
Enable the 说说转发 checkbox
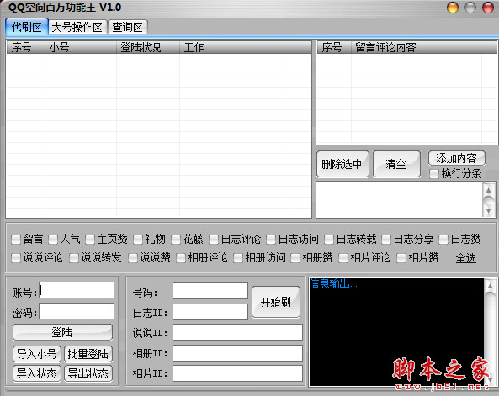[x=74, y=258]
